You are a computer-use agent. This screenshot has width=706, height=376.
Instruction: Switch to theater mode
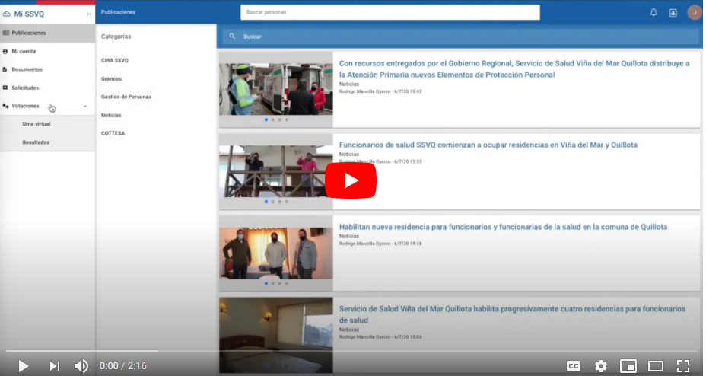(656, 366)
